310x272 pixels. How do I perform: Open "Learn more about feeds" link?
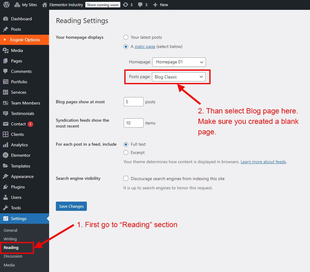click(x=263, y=162)
